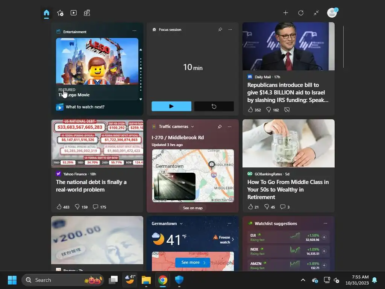Click the See on map button
385x289 pixels.
pyautogui.click(x=193, y=208)
